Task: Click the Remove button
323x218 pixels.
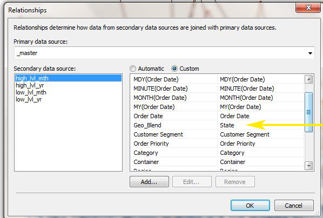Action: 235,182
